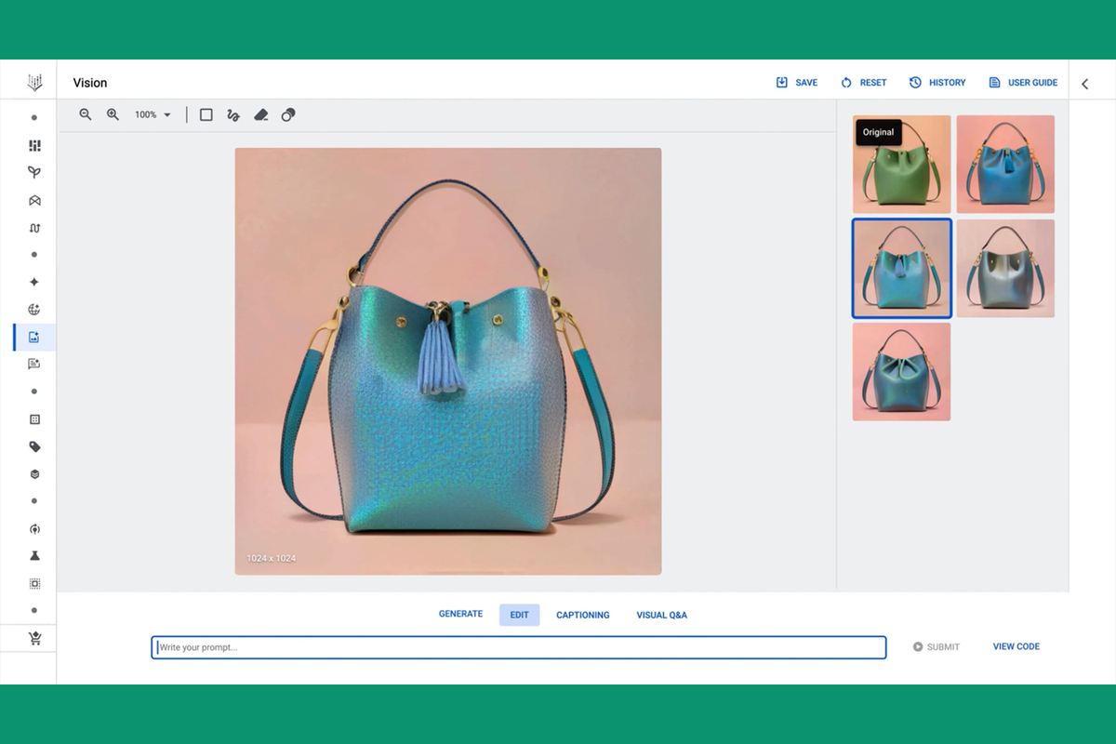Click the tag icon in the sidebar

(x=33, y=446)
